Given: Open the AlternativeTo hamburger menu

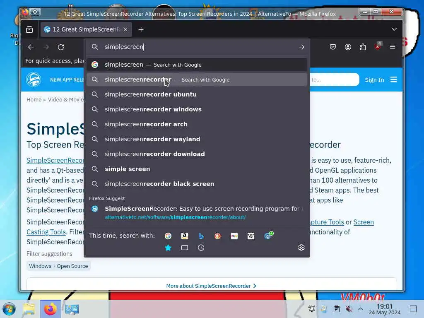Looking at the screenshot, I should pos(394,79).
